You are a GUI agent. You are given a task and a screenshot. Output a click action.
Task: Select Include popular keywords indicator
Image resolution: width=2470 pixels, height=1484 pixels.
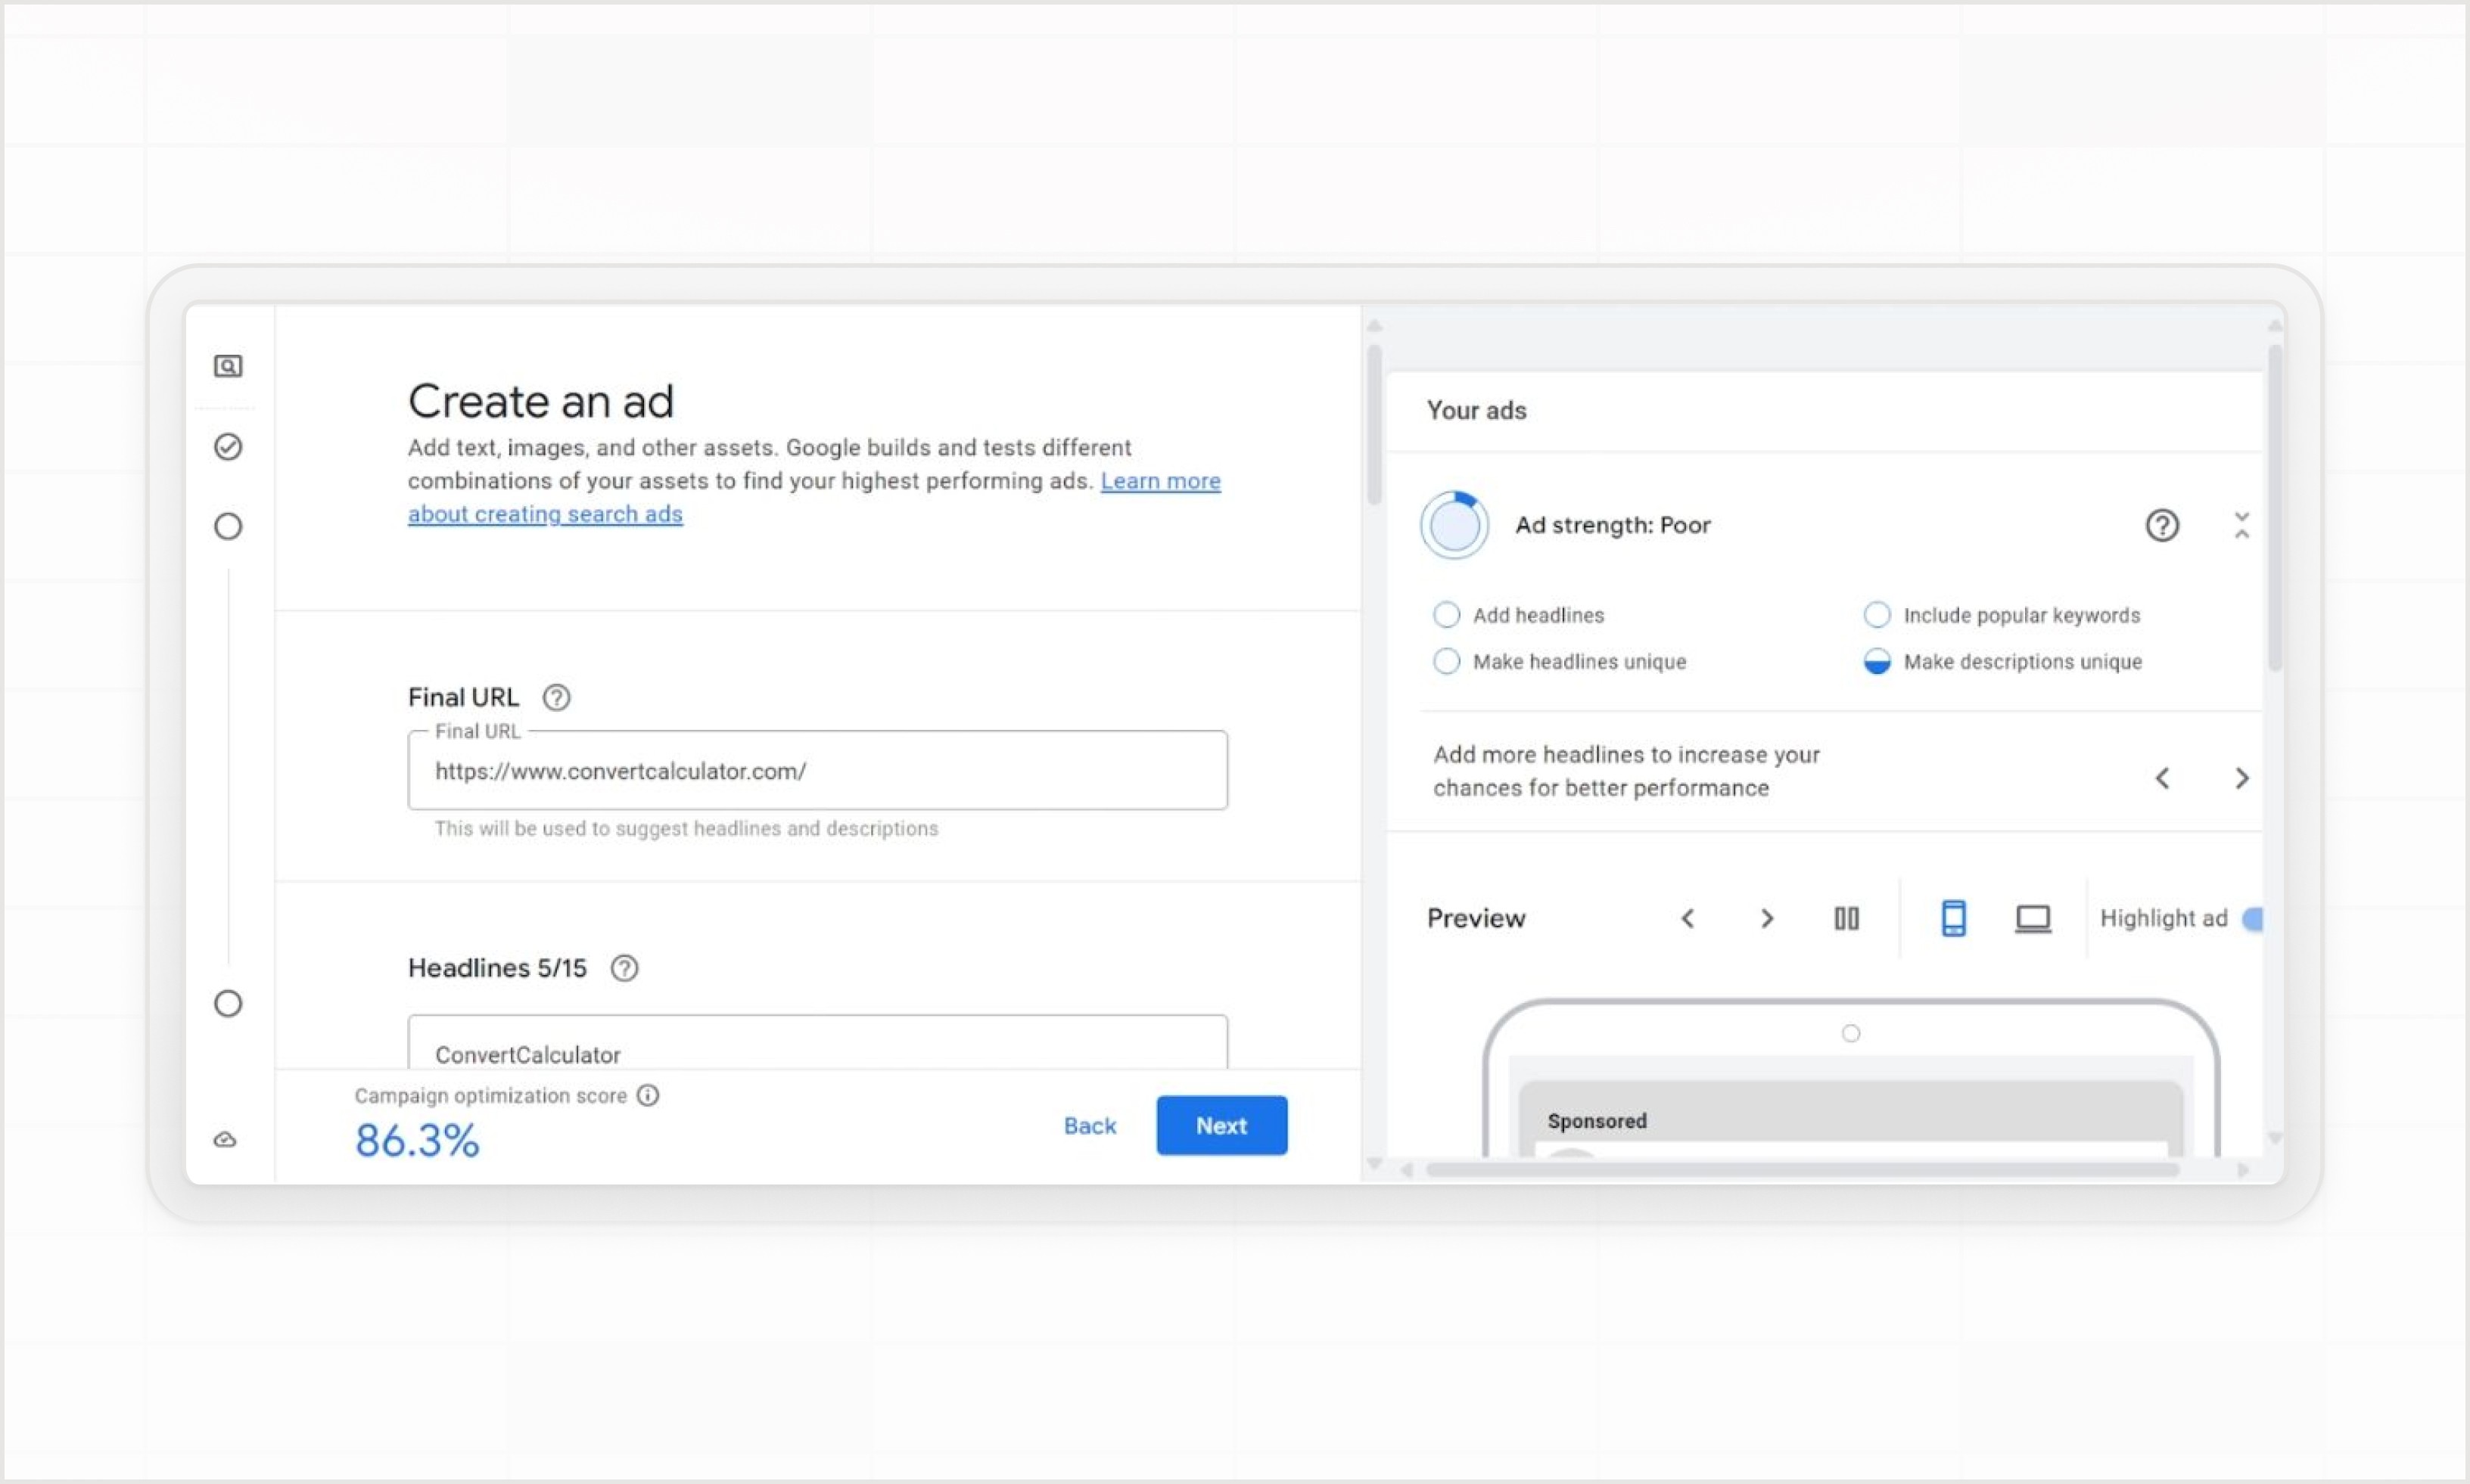click(x=1877, y=615)
